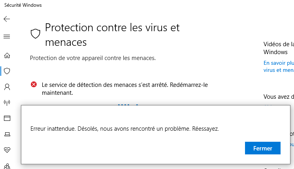Image resolution: width=294 pixels, height=169 pixels.
Task: Click the Protection contre les virus heading
Action: point(112,34)
